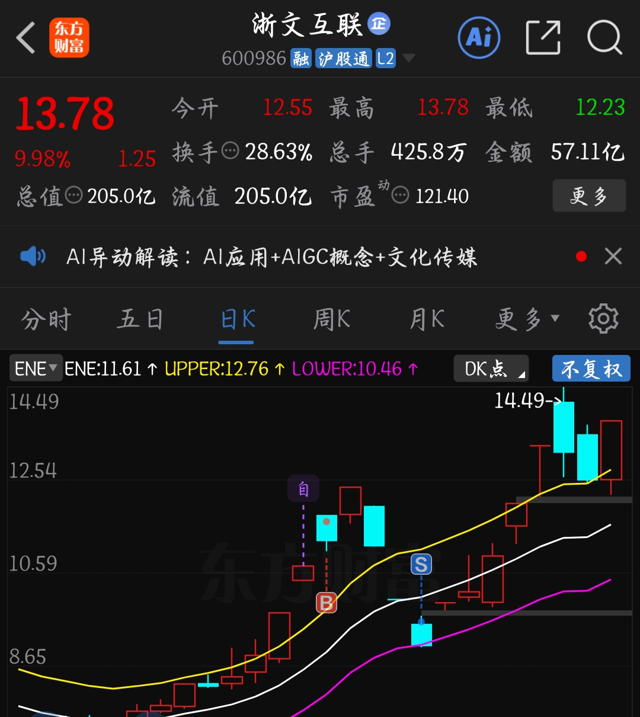Viewport: 640px width, 717px height.
Task: Open AI异动解读 news text
Action: point(271,257)
